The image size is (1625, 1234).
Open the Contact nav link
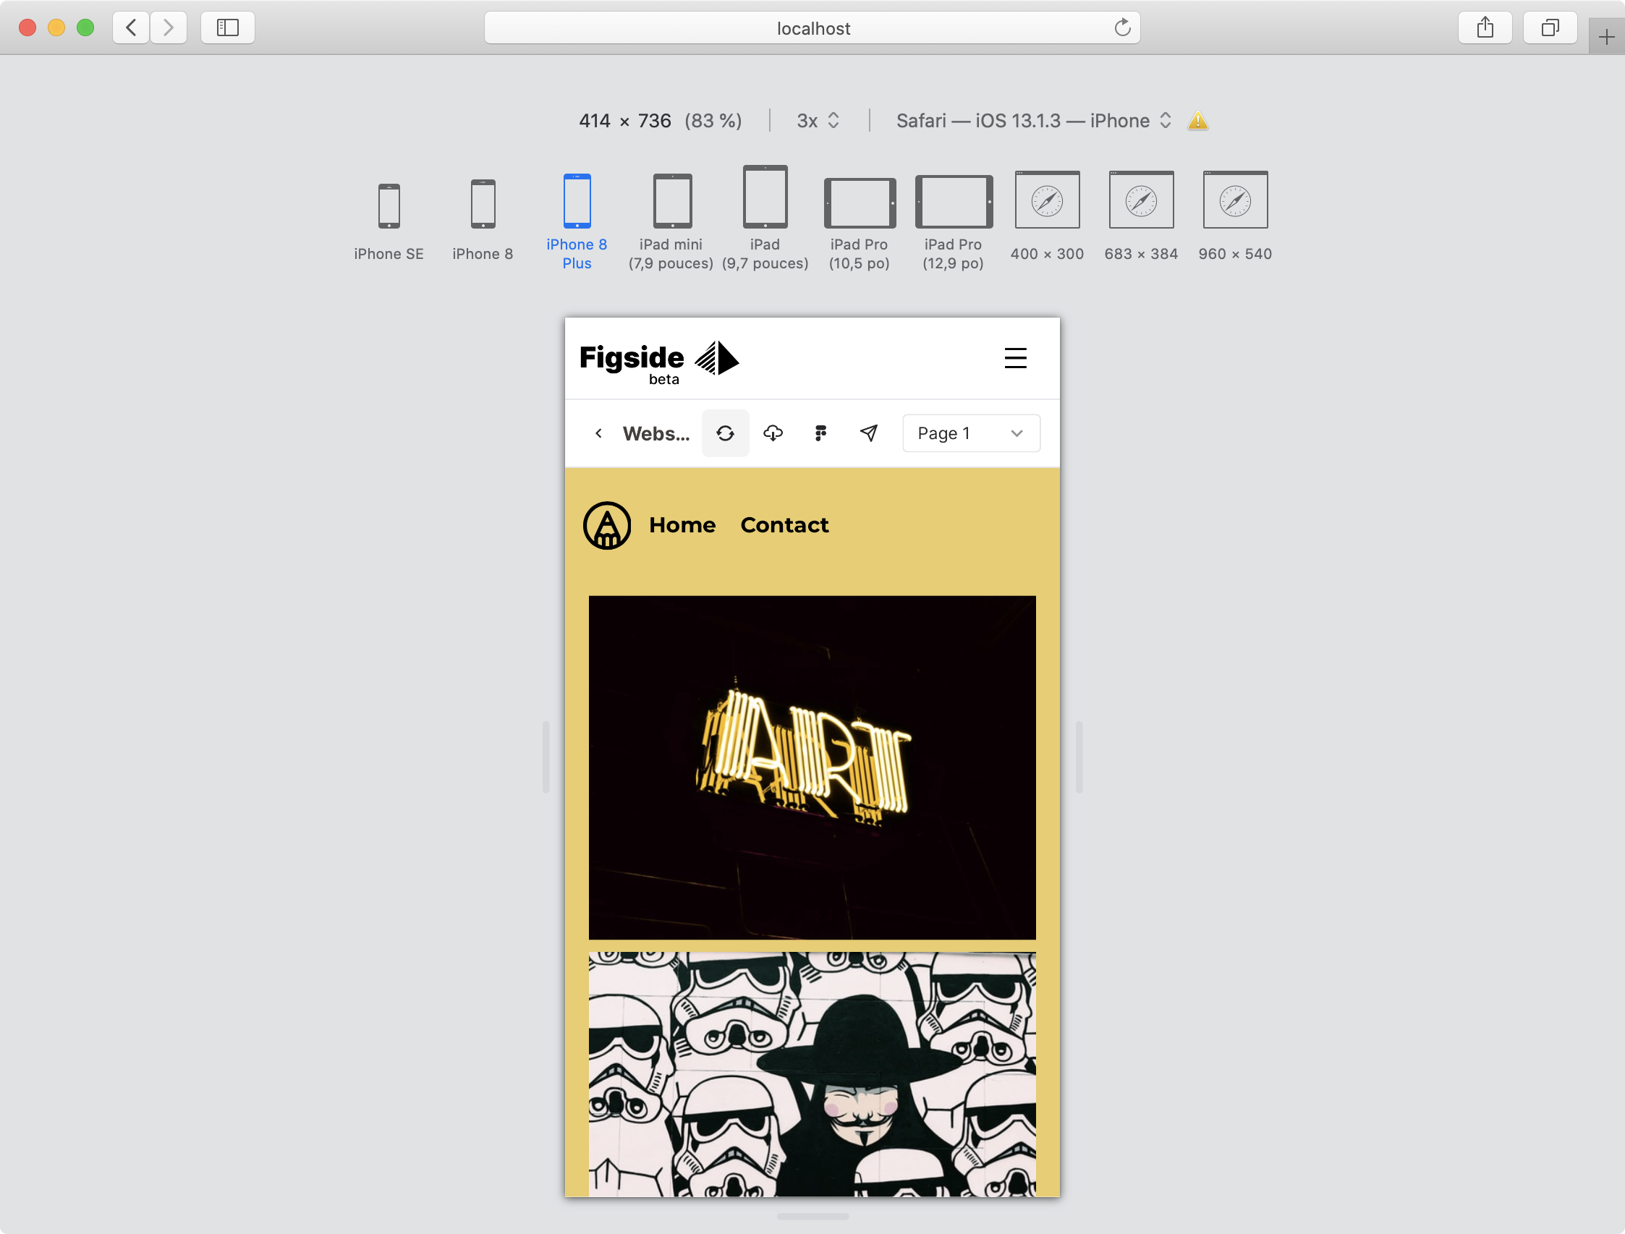784,525
